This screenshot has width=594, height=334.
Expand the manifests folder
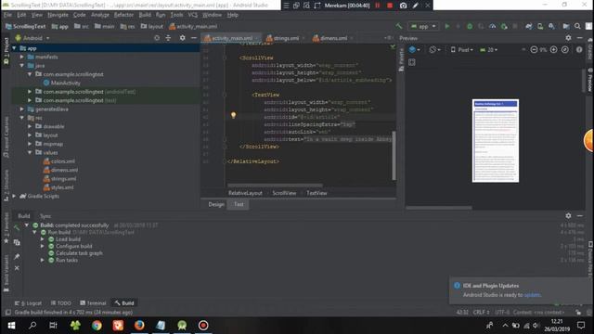(x=22, y=57)
